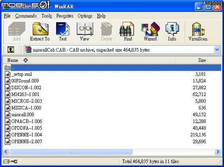224x167 pixels.
Task: Click the 49,152 size value
Action: [199, 115]
